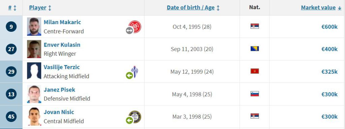Click the Bosnian flag in Enver Kulasin's row
This screenshot has height=129, width=345.
[x=255, y=49]
